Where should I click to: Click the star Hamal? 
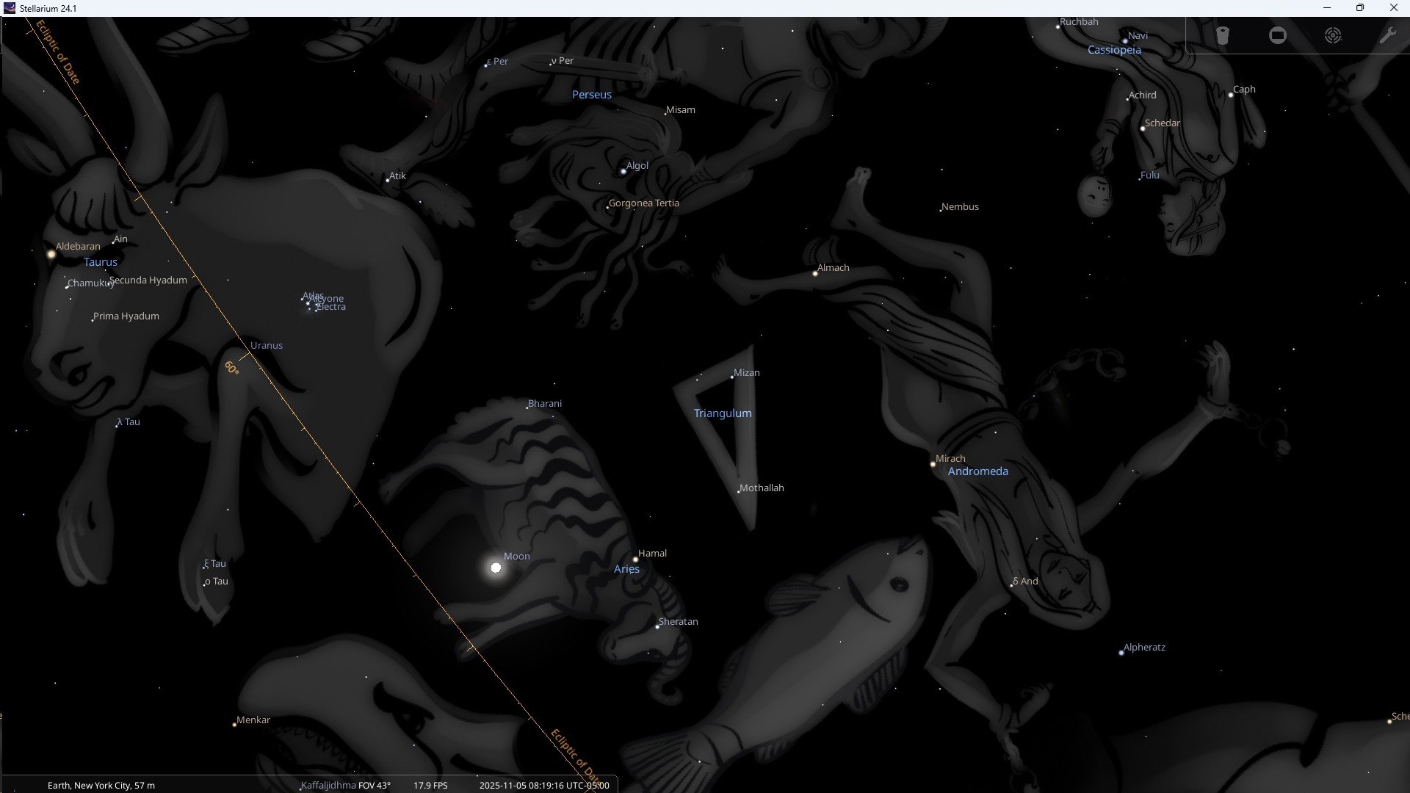(635, 560)
